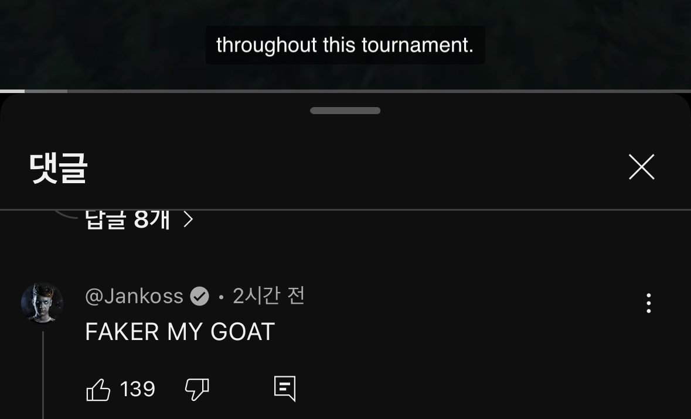The width and height of the screenshot is (691, 419).
Task: Dislike the Jankoss comment with thumbs-down
Action: click(x=196, y=390)
